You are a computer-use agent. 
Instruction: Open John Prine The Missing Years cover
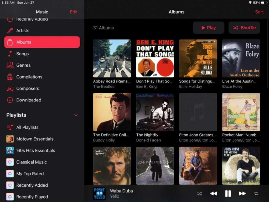tap(241, 166)
